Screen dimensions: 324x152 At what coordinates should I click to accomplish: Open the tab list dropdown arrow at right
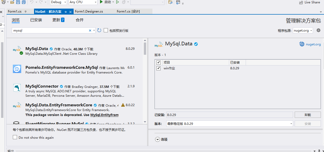[321, 12]
